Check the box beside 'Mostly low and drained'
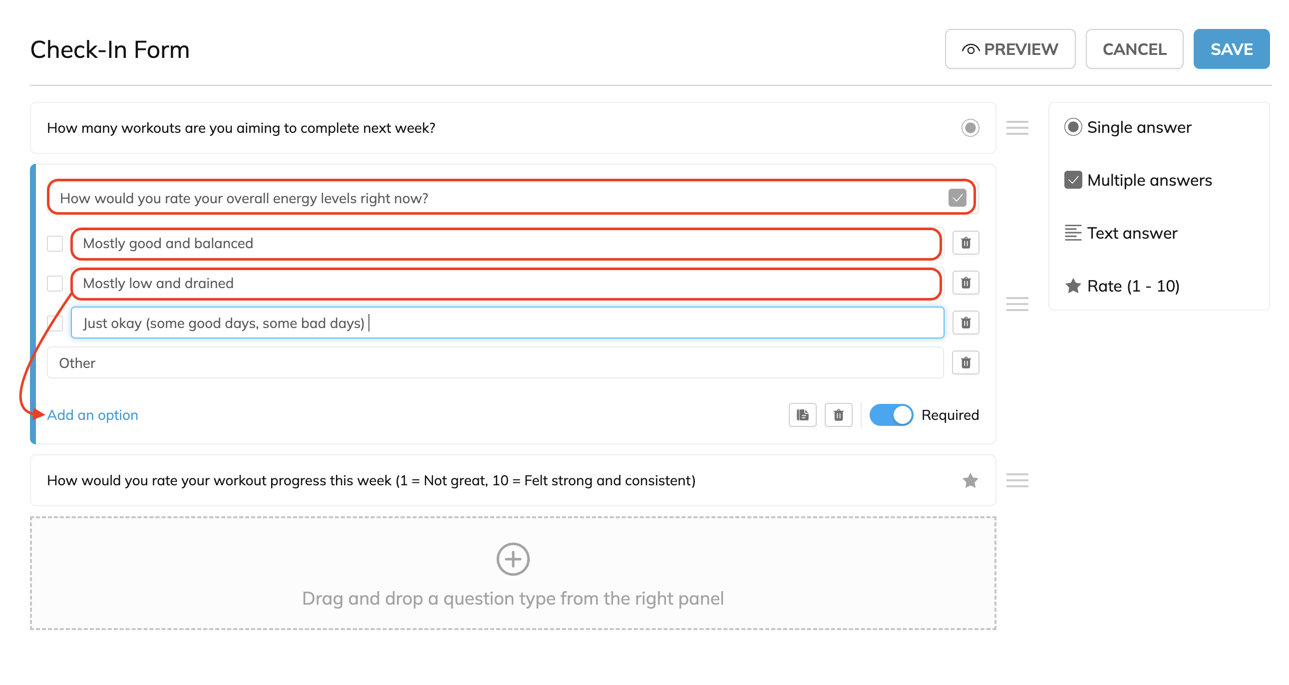This screenshot has width=1289, height=685. (54, 284)
